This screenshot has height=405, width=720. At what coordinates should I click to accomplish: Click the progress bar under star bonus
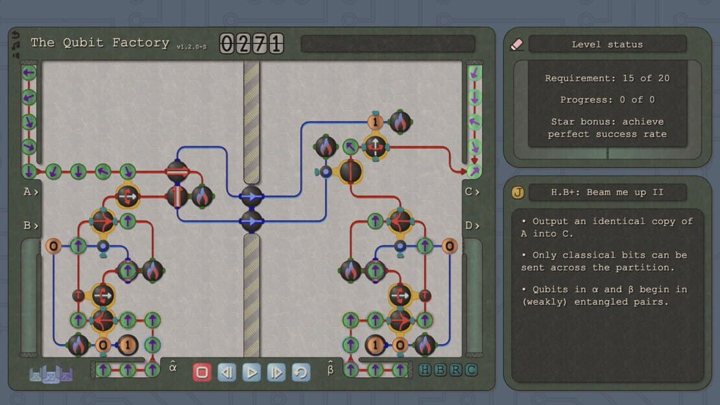(x=607, y=154)
